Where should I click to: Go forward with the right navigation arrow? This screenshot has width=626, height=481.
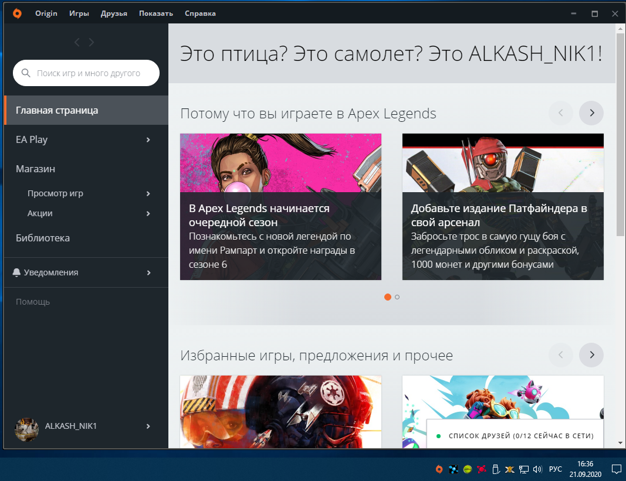tap(92, 42)
